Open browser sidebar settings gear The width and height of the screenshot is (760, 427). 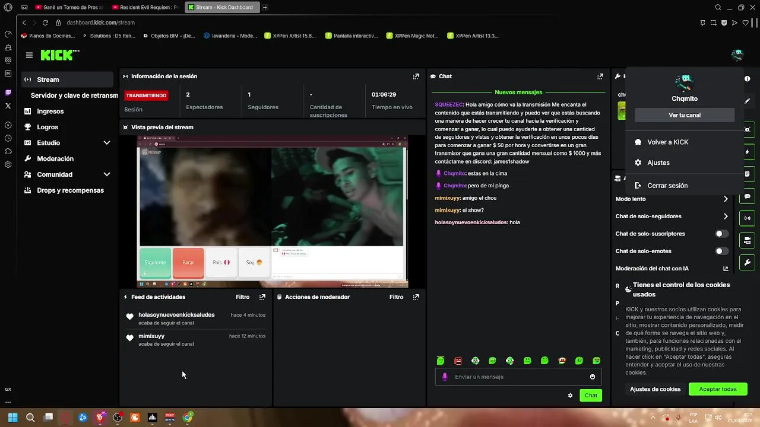coord(8,164)
